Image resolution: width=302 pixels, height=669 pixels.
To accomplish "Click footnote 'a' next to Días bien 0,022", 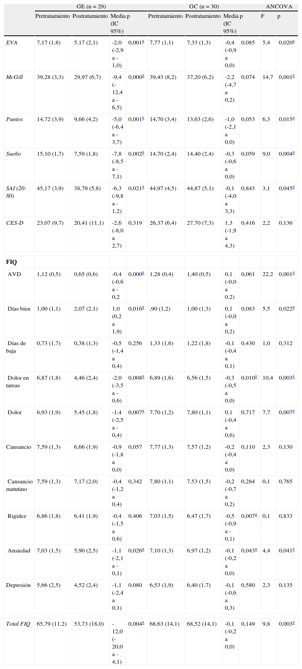I will (x=293, y=308).
